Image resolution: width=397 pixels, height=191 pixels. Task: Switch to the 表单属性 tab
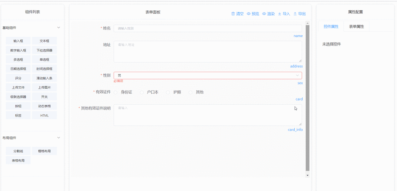click(356, 27)
